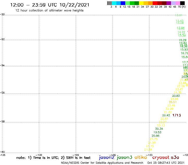Click the 20.42 reading beside the 1713 marker
Image resolution: width=188 pixels, height=165 pixels.
pos(166,115)
